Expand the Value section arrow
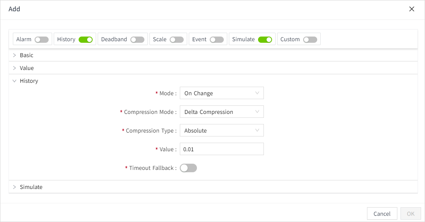This screenshot has width=425, height=222. click(x=14, y=68)
